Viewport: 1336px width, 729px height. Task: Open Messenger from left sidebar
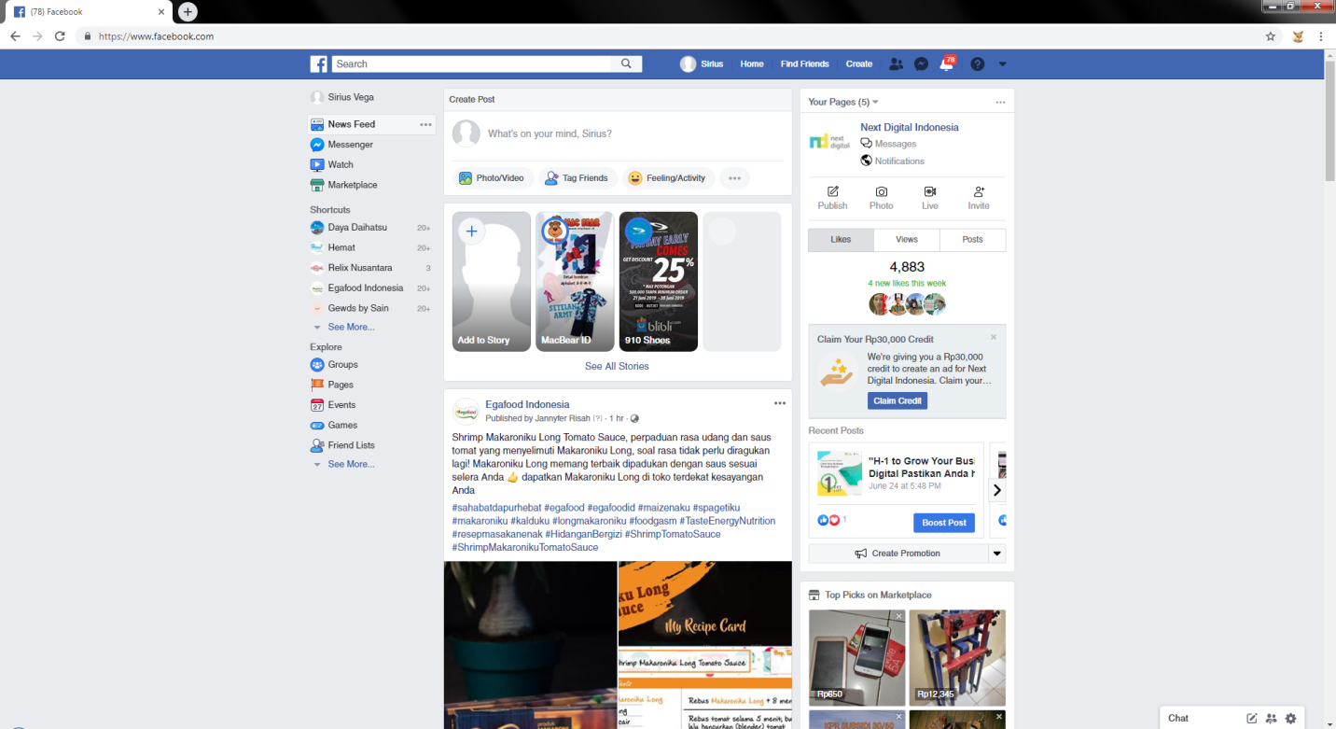(350, 145)
